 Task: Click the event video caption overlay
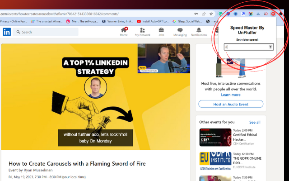(x=95, y=138)
